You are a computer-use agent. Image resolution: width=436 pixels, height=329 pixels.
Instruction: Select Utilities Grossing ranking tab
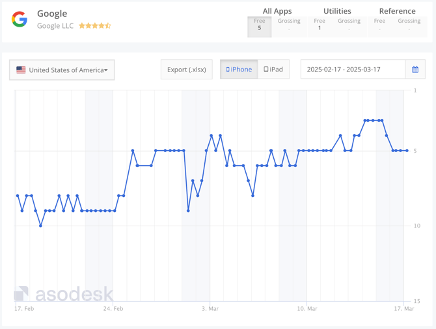pos(349,25)
